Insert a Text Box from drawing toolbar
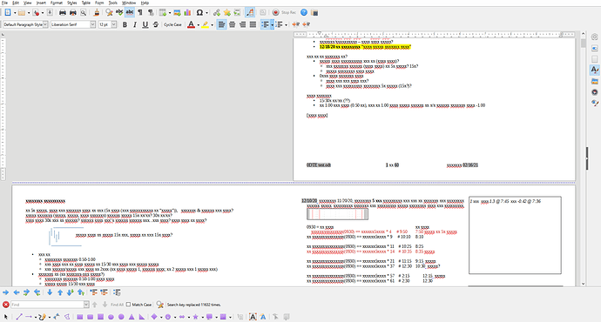Screen dimensions: 601x322 (253, 317)
